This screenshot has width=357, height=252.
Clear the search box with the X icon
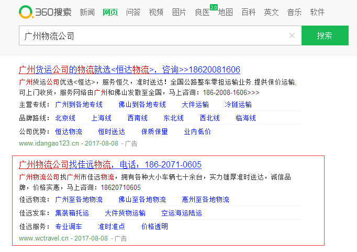click(x=292, y=35)
